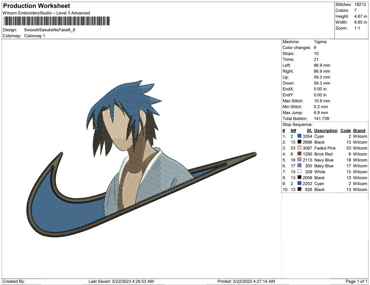Click the Cyan swatch in stop 1

(299, 136)
